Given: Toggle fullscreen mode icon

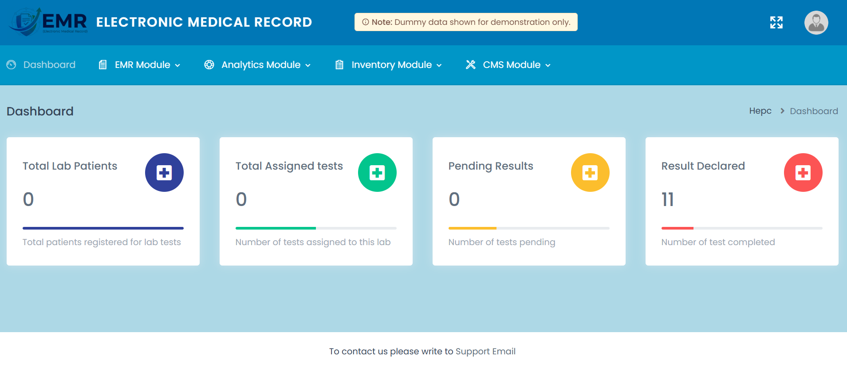Looking at the screenshot, I should pos(776,22).
